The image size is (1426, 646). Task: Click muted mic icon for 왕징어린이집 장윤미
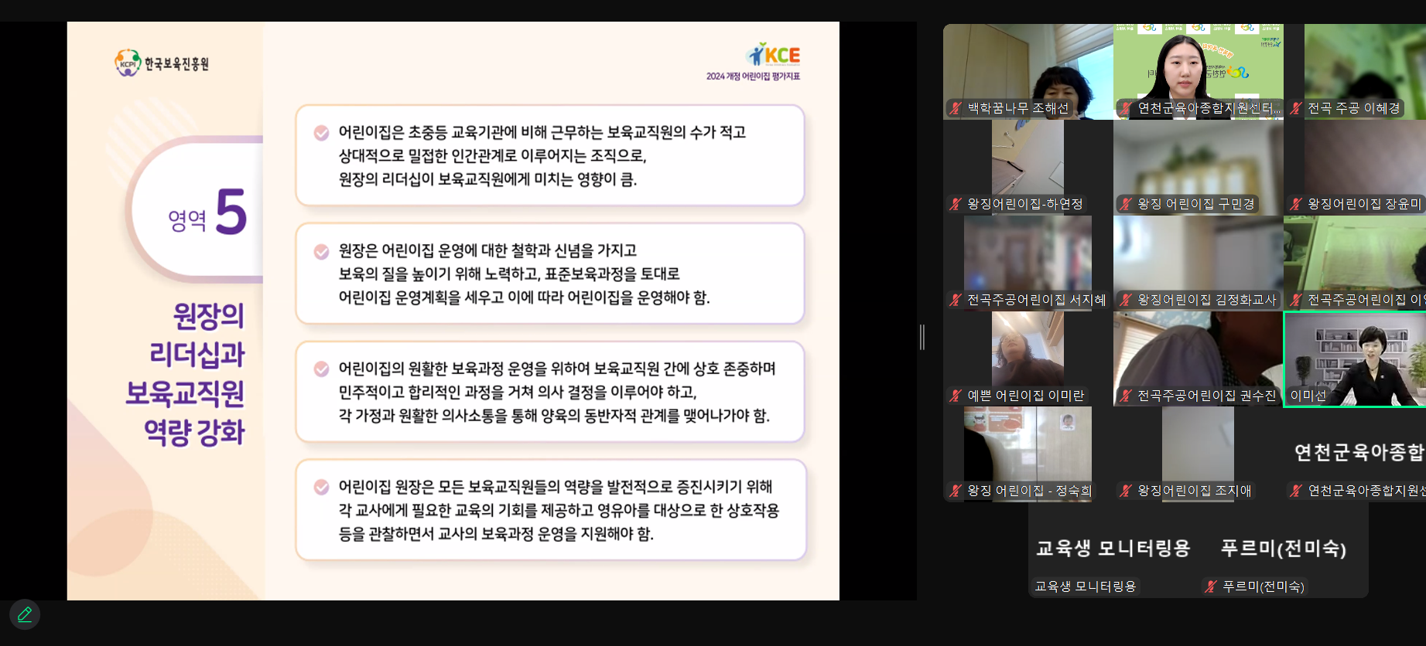pyautogui.click(x=1297, y=205)
